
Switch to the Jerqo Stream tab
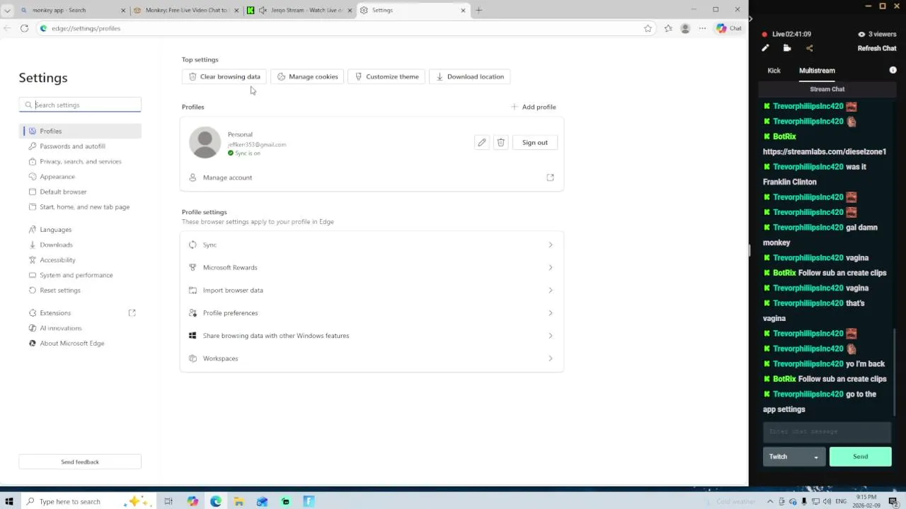pyautogui.click(x=298, y=10)
